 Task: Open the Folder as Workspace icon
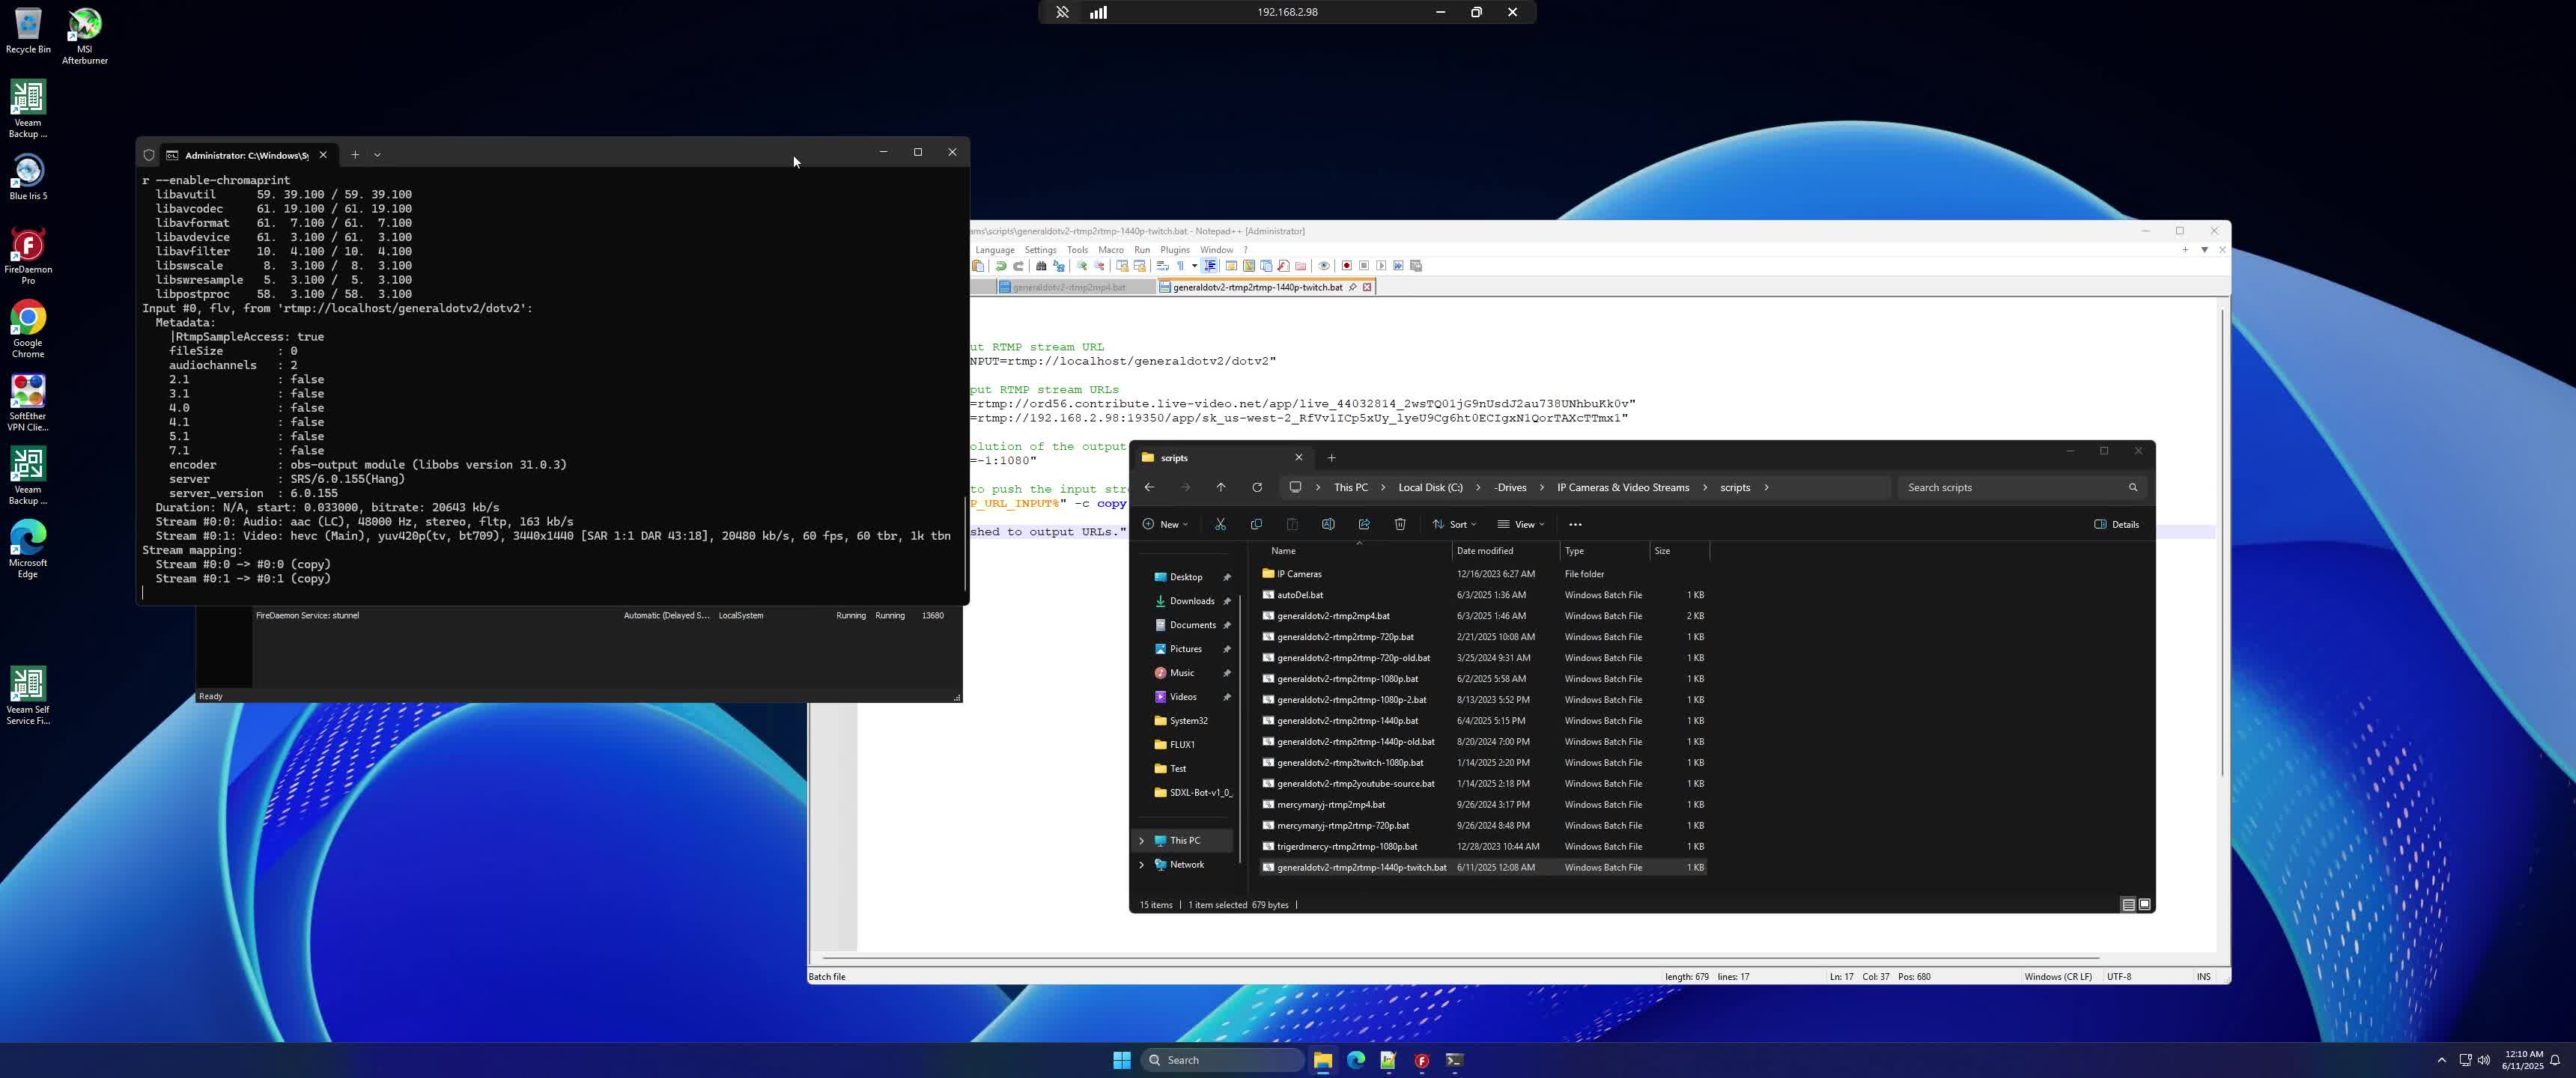(x=1301, y=266)
